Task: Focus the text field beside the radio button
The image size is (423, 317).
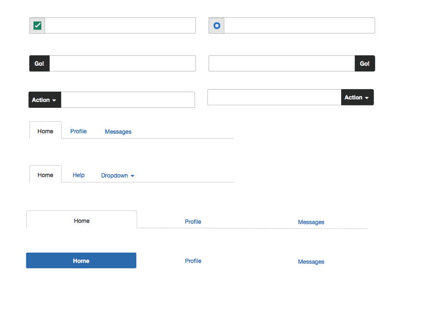Action: point(299,26)
